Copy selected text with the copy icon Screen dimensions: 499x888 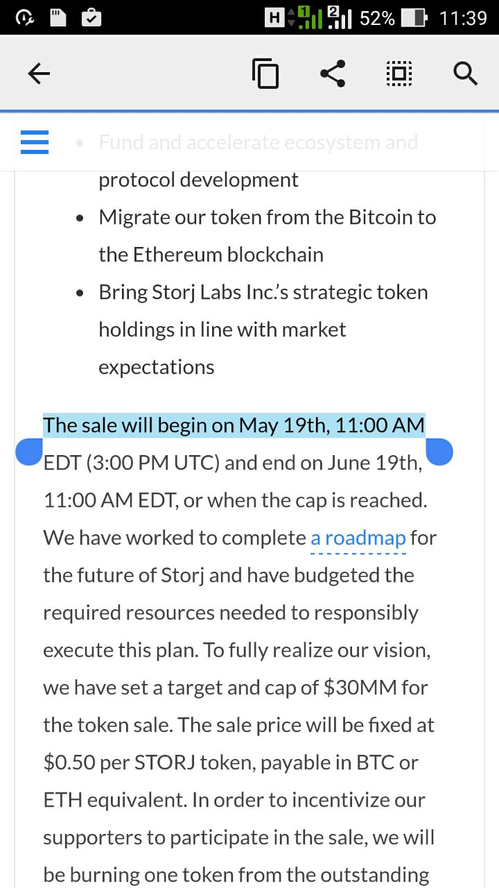click(265, 74)
